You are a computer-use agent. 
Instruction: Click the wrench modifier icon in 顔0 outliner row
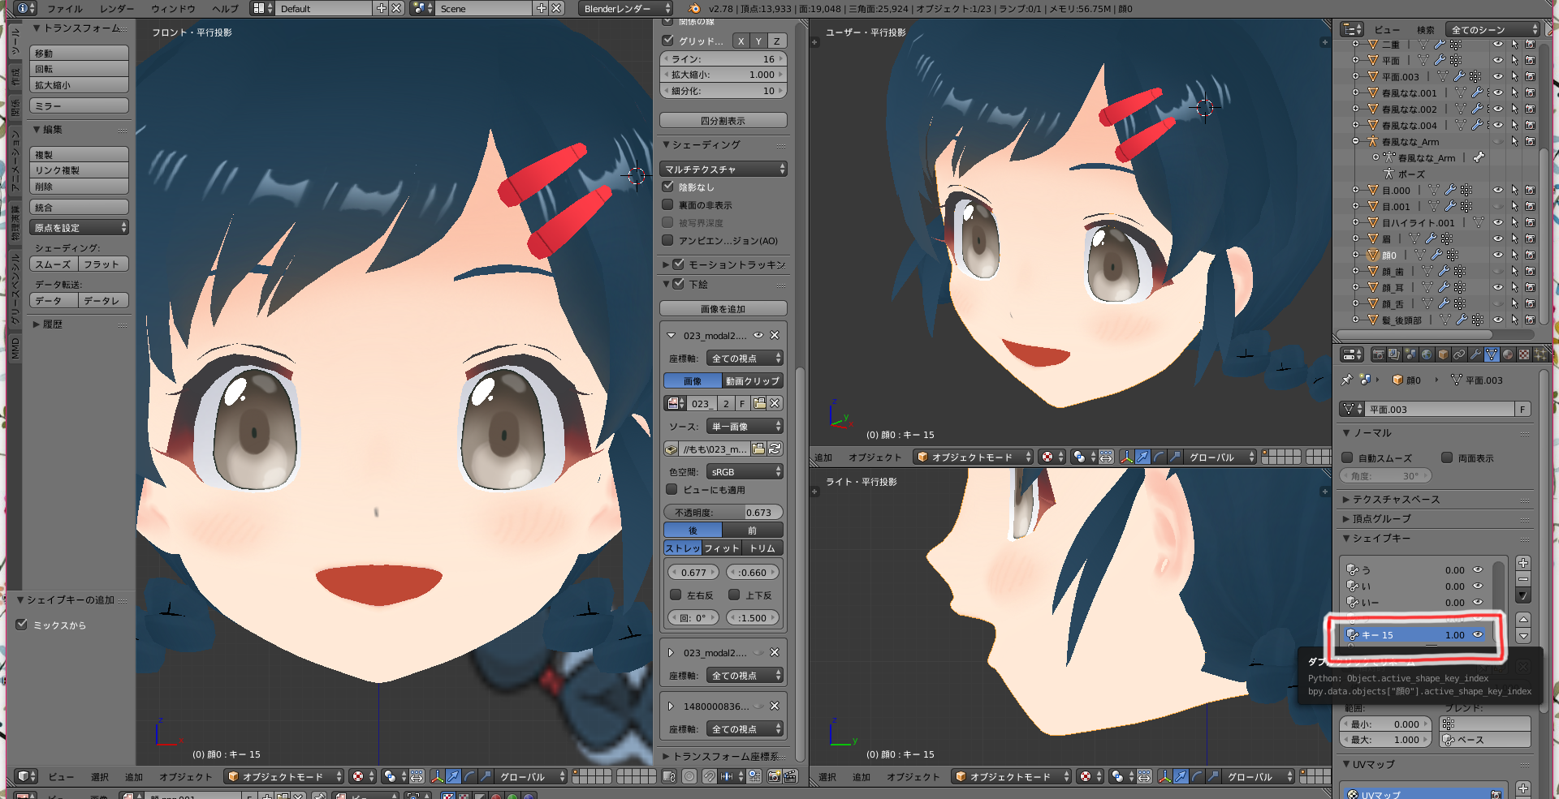tap(1436, 255)
